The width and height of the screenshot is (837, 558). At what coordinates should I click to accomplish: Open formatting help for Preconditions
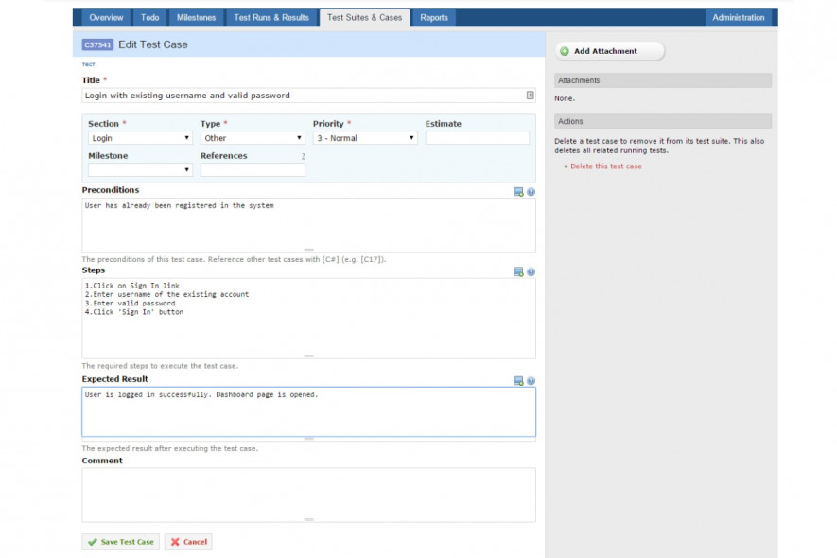click(x=531, y=192)
